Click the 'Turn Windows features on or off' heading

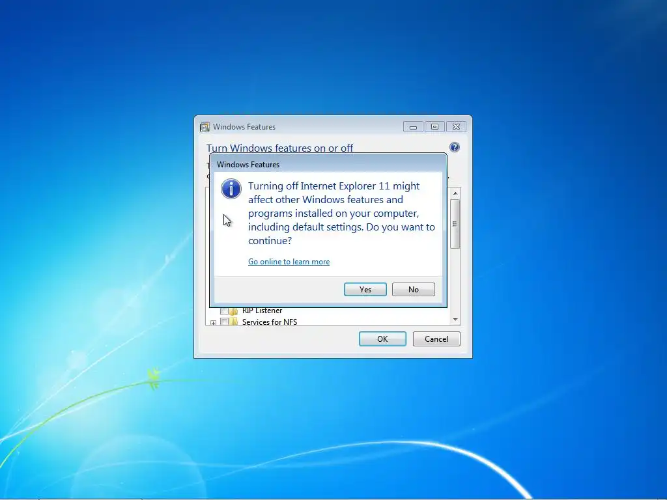(279, 148)
